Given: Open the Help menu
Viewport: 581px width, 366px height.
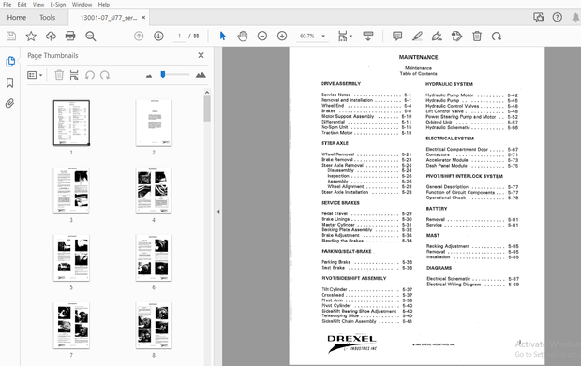Looking at the screenshot, I should (x=104, y=5).
